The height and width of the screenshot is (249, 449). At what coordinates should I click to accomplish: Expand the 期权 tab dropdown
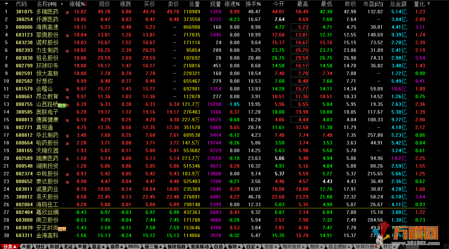(316, 247)
